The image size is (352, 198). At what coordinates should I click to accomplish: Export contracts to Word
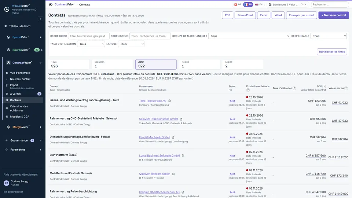278,15
